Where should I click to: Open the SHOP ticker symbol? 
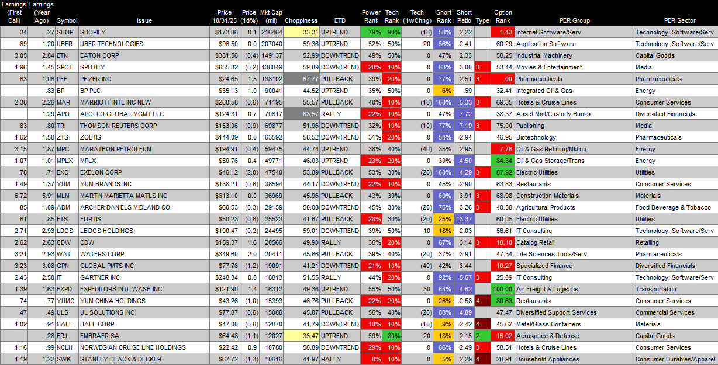point(65,32)
